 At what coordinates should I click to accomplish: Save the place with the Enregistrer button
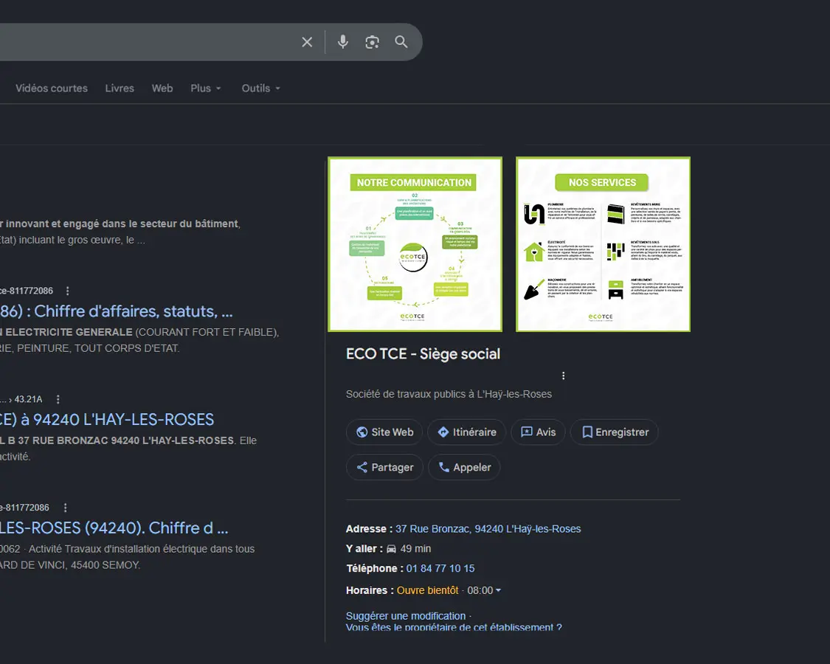coord(615,432)
